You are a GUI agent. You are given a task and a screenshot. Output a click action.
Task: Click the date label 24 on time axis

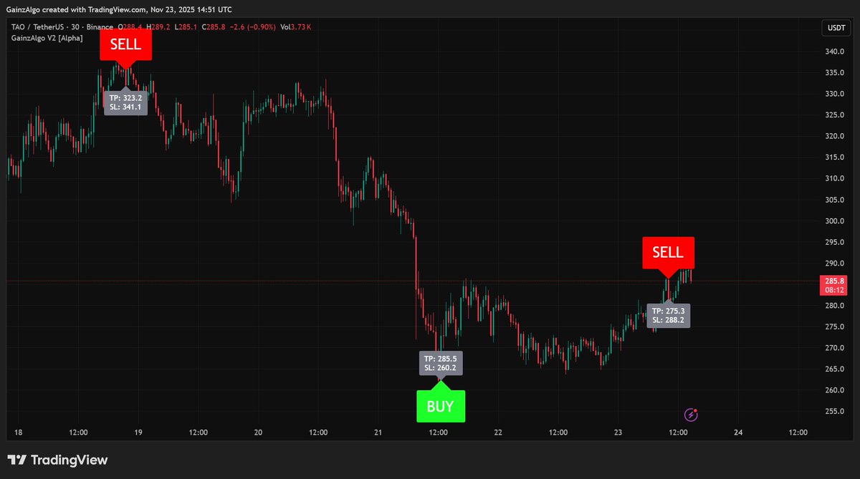pos(738,432)
